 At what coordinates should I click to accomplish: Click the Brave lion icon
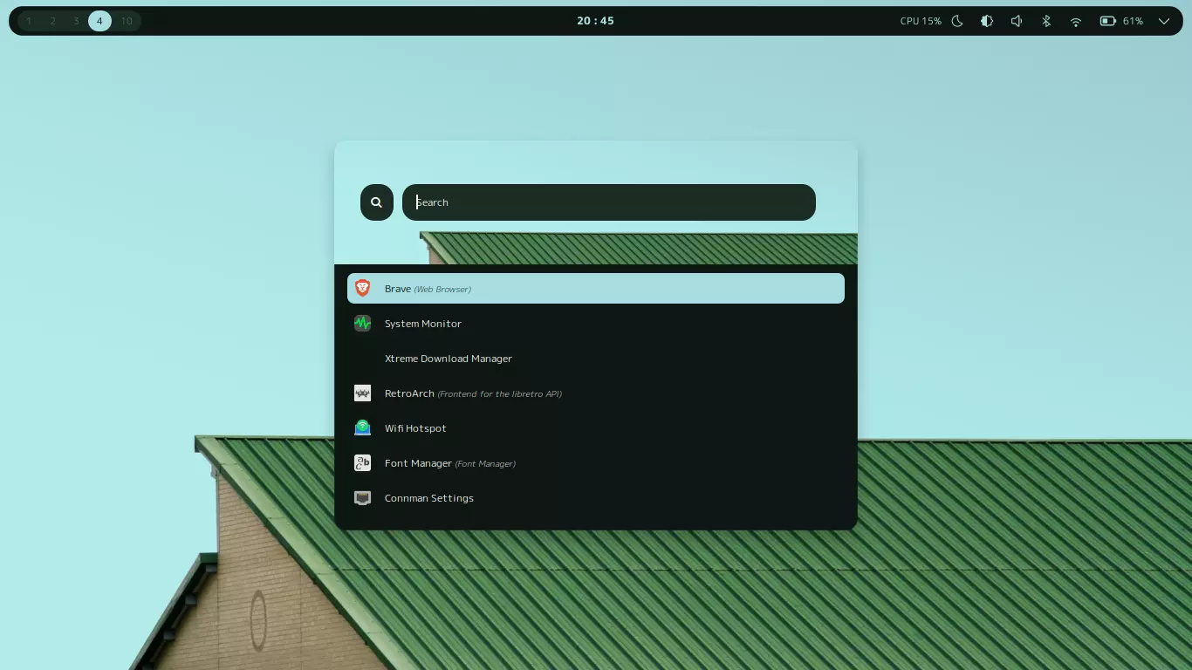362,289
